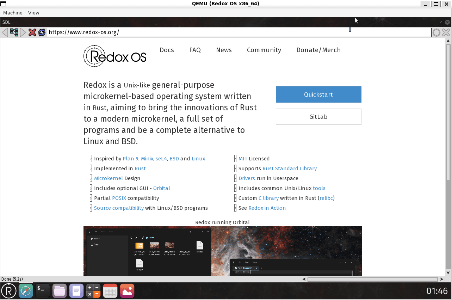Open the FAQ section
Image resolution: width=452 pixels, height=300 pixels.
[195, 50]
